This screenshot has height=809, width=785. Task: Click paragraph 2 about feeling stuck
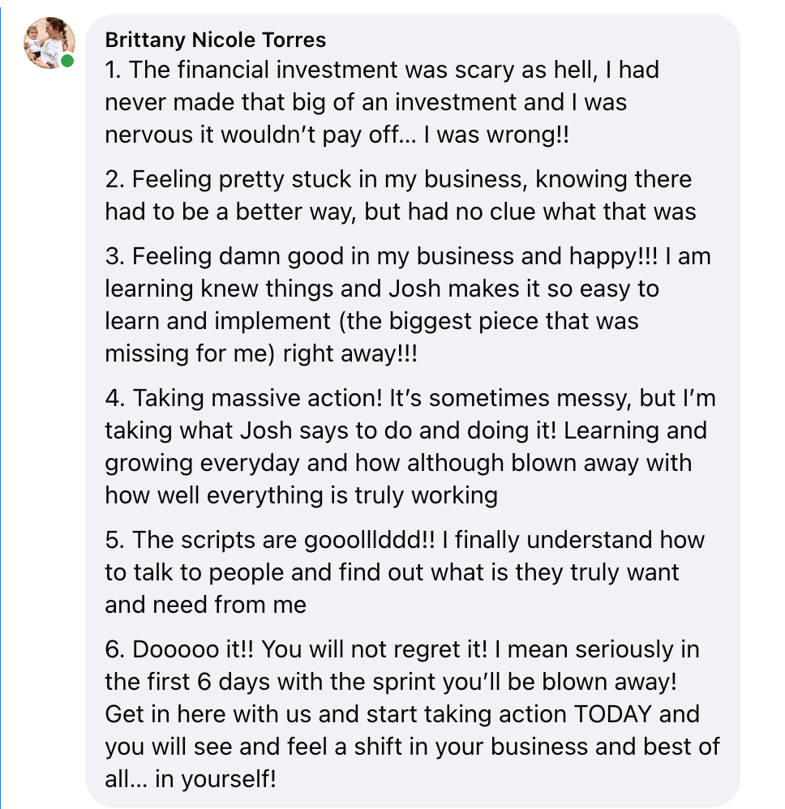click(x=400, y=195)
